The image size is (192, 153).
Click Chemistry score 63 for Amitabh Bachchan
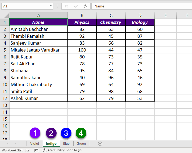coord(111,29)
